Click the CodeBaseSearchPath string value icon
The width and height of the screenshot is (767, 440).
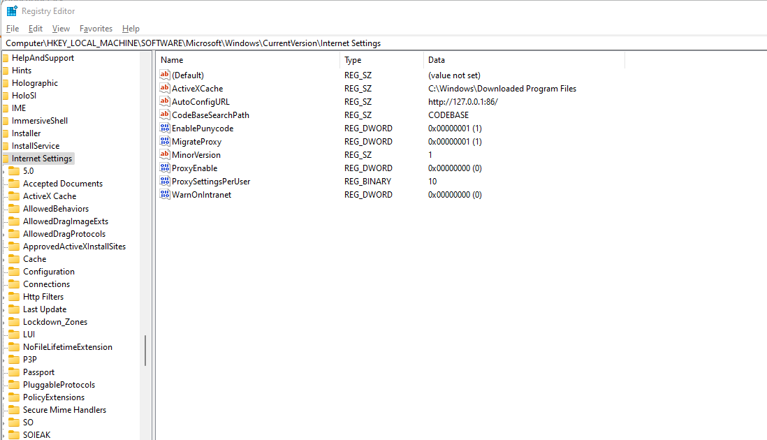tap(165, 115)
